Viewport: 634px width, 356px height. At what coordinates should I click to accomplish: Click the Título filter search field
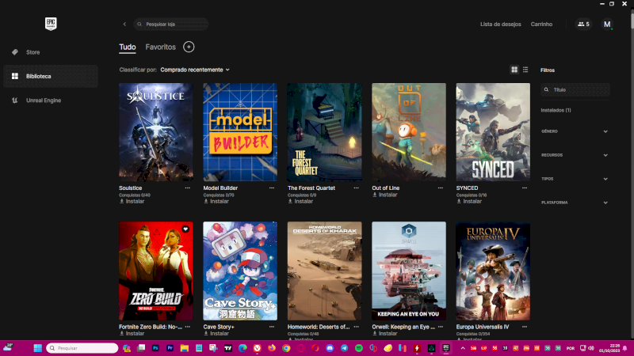click(579, 90)
